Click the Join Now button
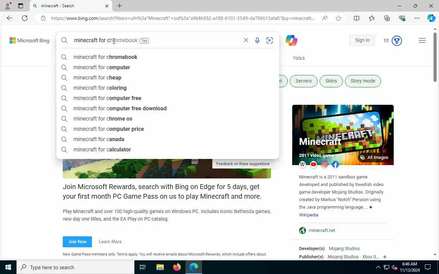Screen dimensions: 439x274 [77, 242]
